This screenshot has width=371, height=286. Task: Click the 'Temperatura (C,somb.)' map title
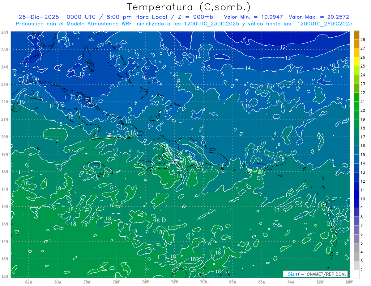point(189,7)
